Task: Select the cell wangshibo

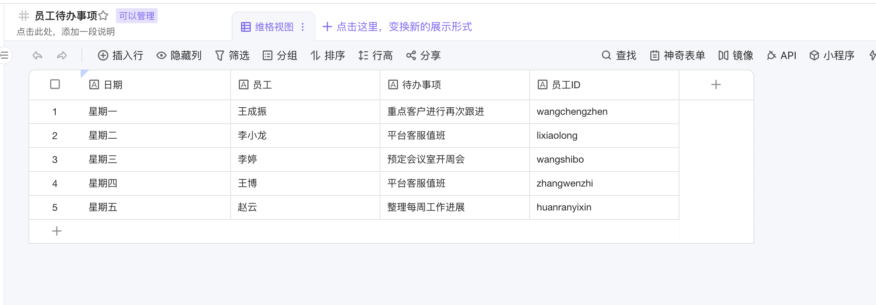Action: tap(604, 160)
